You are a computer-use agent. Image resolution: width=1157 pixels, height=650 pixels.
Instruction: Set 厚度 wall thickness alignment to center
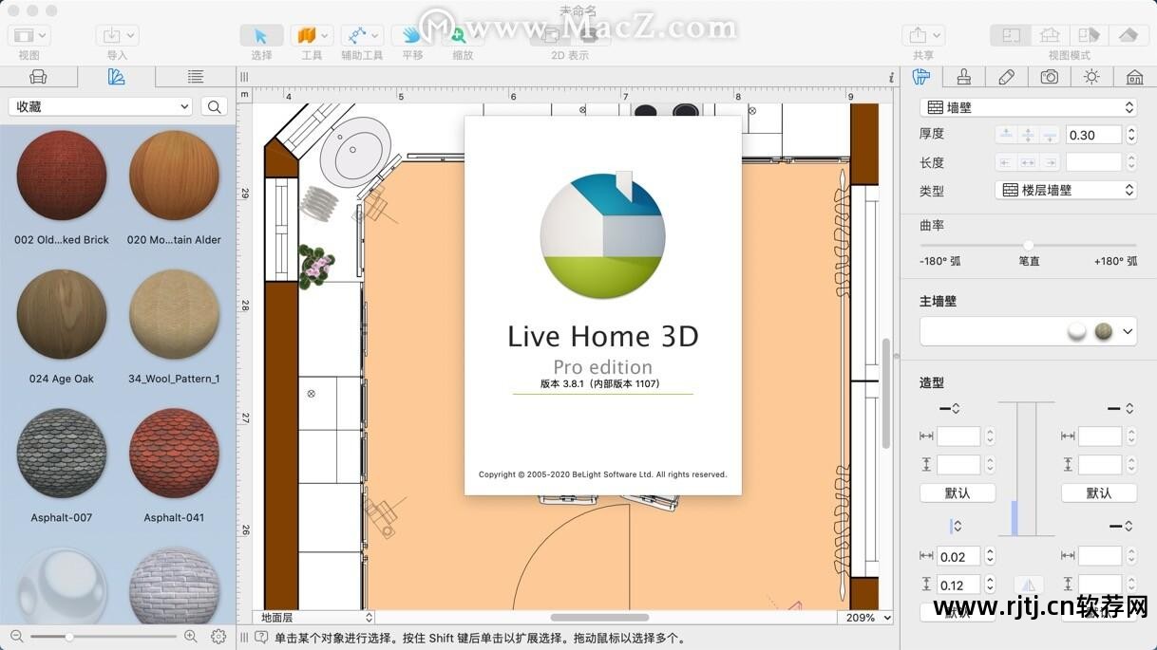click(x=1028, y=135)
